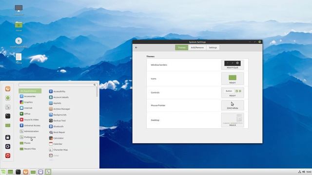Image resolution: width=312 pixels, height=175 pixels.
Task: Launch the Accessibility app icon
Action: point(51,91)
